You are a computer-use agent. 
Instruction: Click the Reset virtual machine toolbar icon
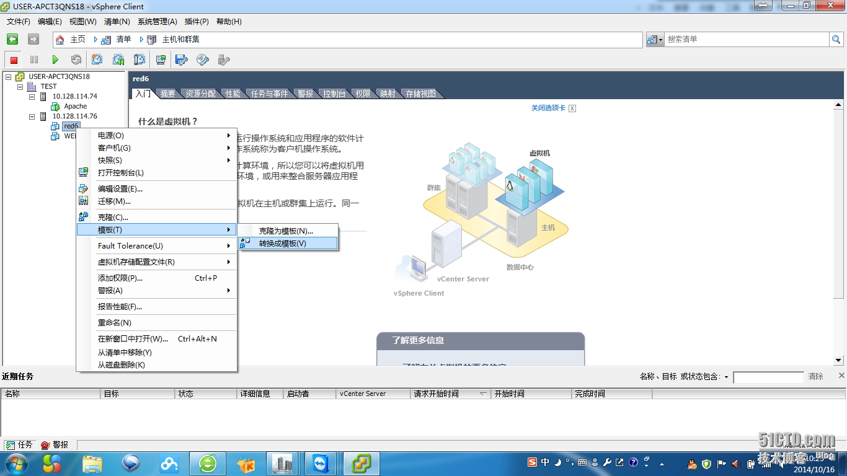(76, 59)
